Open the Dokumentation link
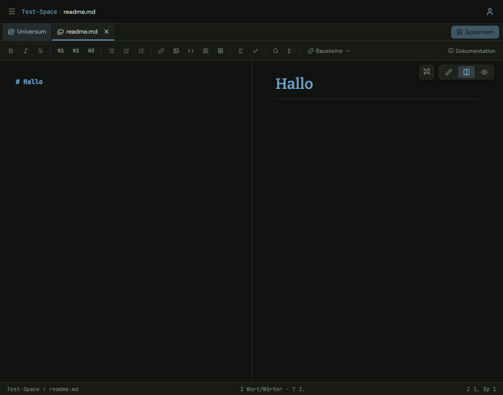 tap(471, 51)
